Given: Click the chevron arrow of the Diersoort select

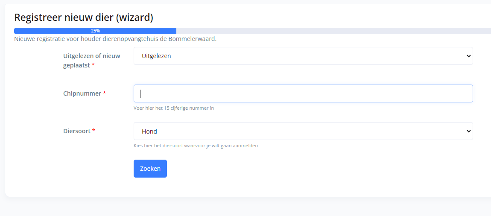Looking at the screenshot, I should 468,131.
